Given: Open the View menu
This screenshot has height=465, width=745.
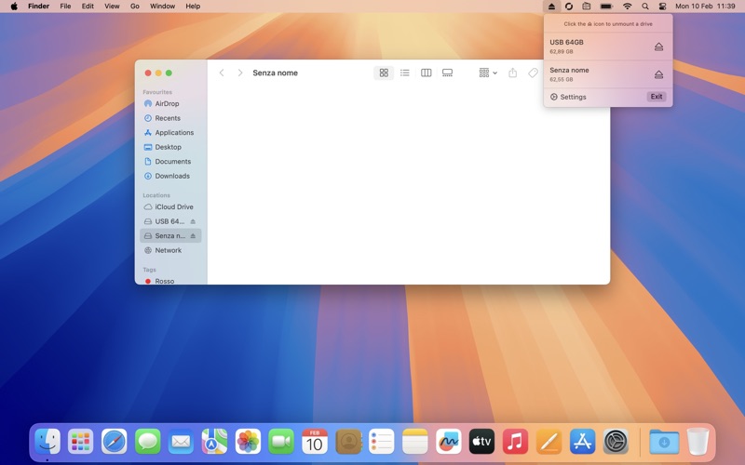Looking at the screenshot, I should [112, 7].
